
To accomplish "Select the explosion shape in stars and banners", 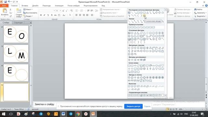I will pos(129,77).
